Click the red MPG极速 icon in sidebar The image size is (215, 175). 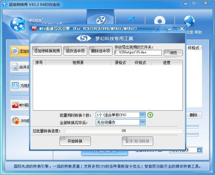15,105
